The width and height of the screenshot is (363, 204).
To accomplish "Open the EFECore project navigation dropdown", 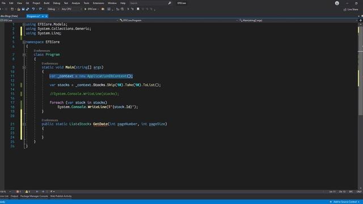I will [x=60, y=20].
